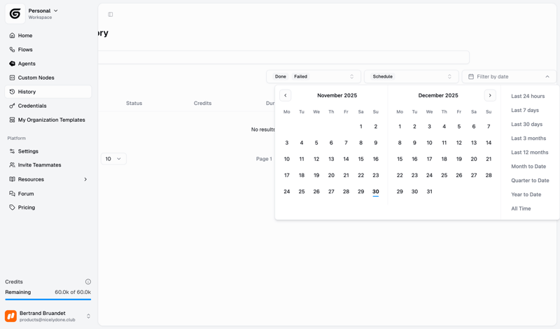Select Last 30 days preset
Screen dimensions: 560x329
click(527, 125)
